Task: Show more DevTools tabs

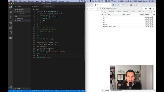Action: 144,12
